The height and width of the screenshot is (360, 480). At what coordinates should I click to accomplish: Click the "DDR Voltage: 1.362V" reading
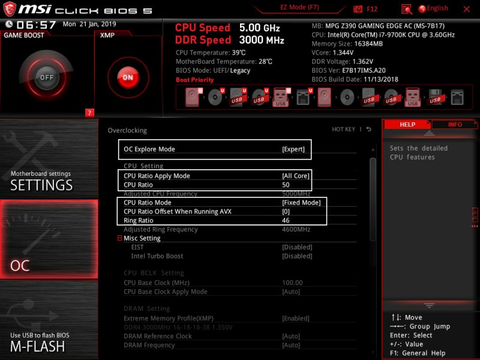(342, 62)
